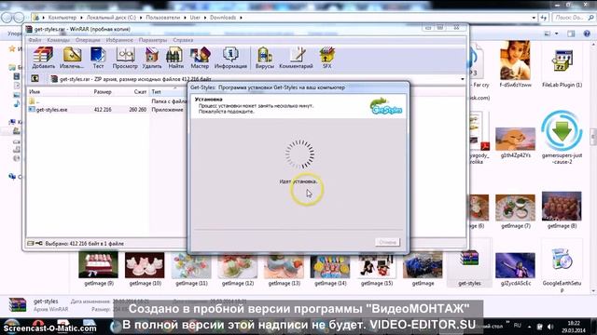Viewport: 597px width, 335px height.
Task: Click the Get-Styles logo in the installer
Action: coord(385,106)
